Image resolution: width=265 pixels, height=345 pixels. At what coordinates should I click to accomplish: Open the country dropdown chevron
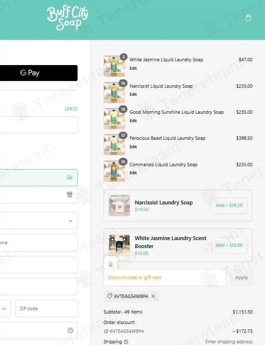point(70,221)
